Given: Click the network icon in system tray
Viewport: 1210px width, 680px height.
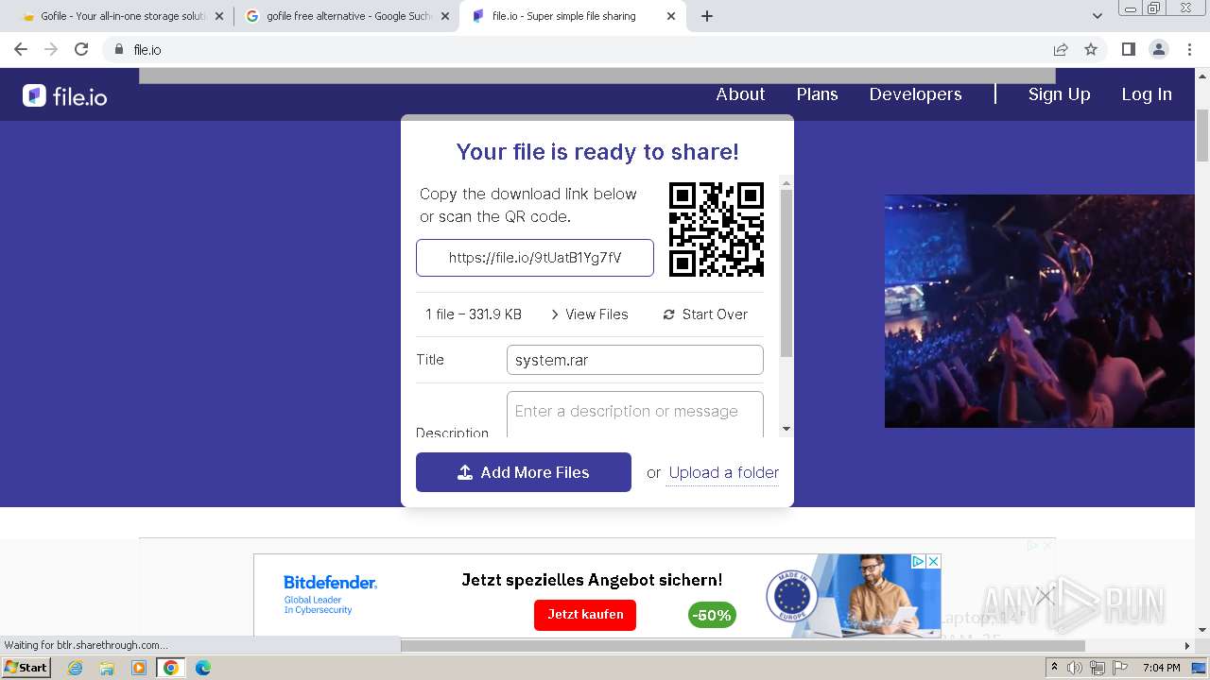Looking at the screenshot, I should pyautogui.click(x=1097, y=668).
